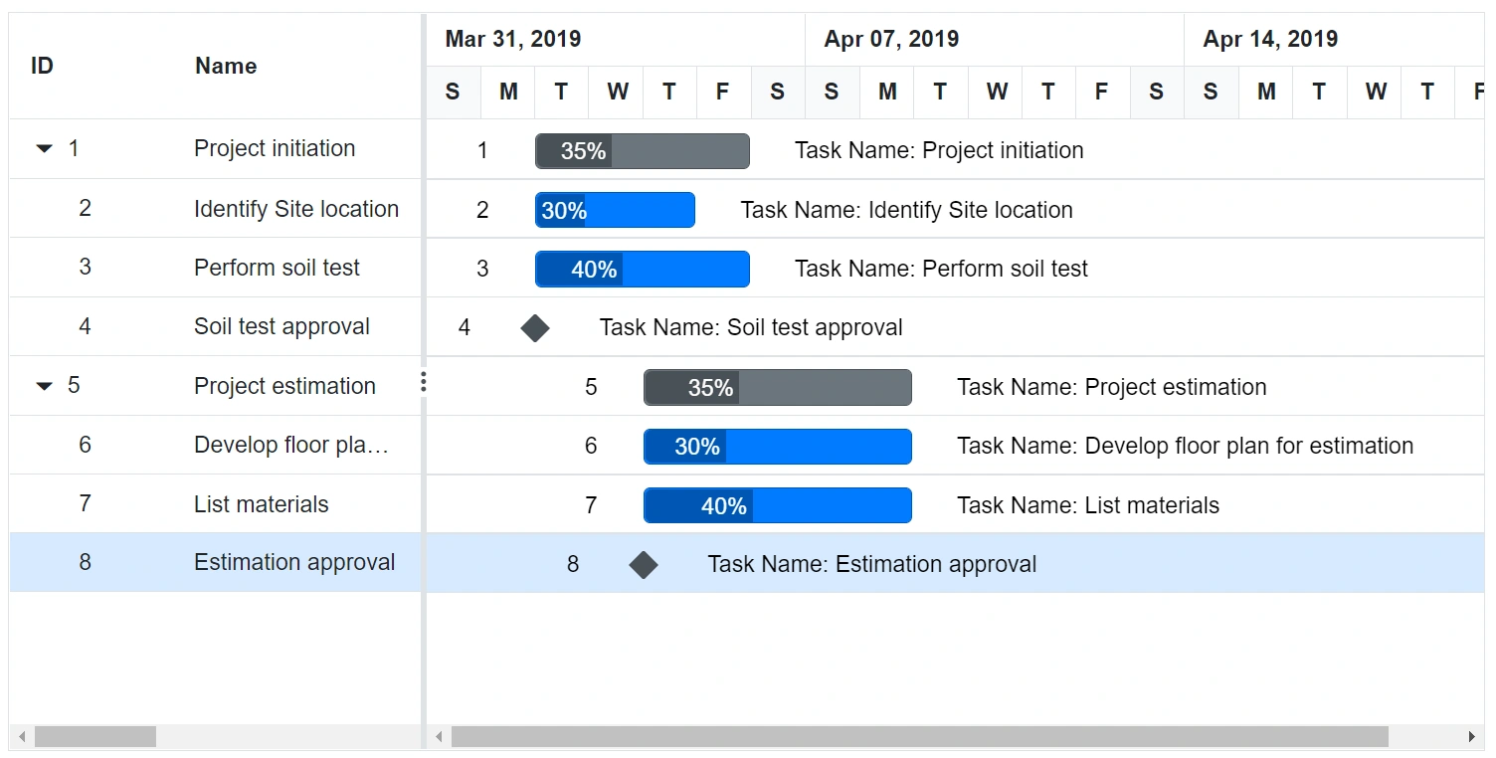Click the label Task Name: Project estimation
Image resolution: width=1496 pixels, height=758 pixels.
(1112, 387)
